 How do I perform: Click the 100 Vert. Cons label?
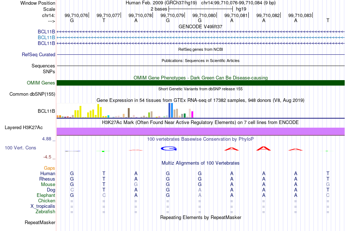[20, 148]
